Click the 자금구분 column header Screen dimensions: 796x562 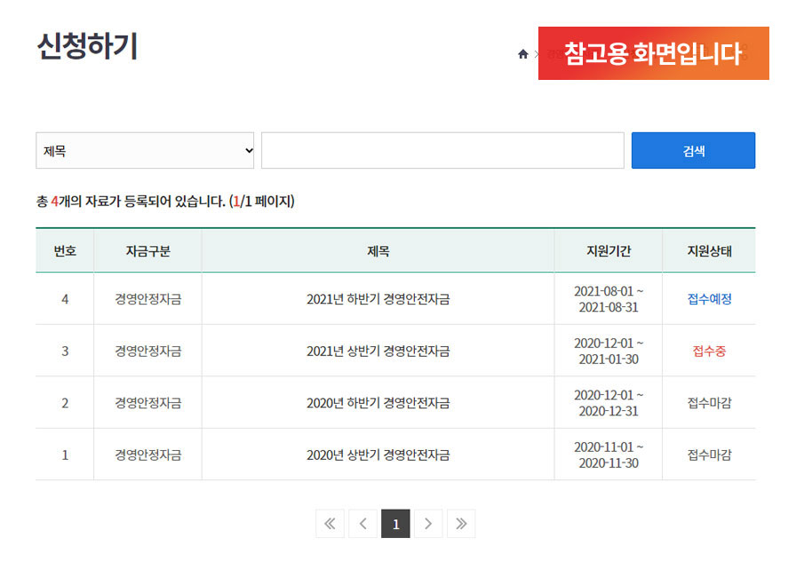pos(147,251)
